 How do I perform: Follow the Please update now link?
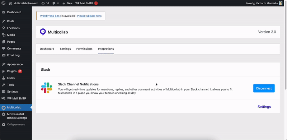click(89, 16)
